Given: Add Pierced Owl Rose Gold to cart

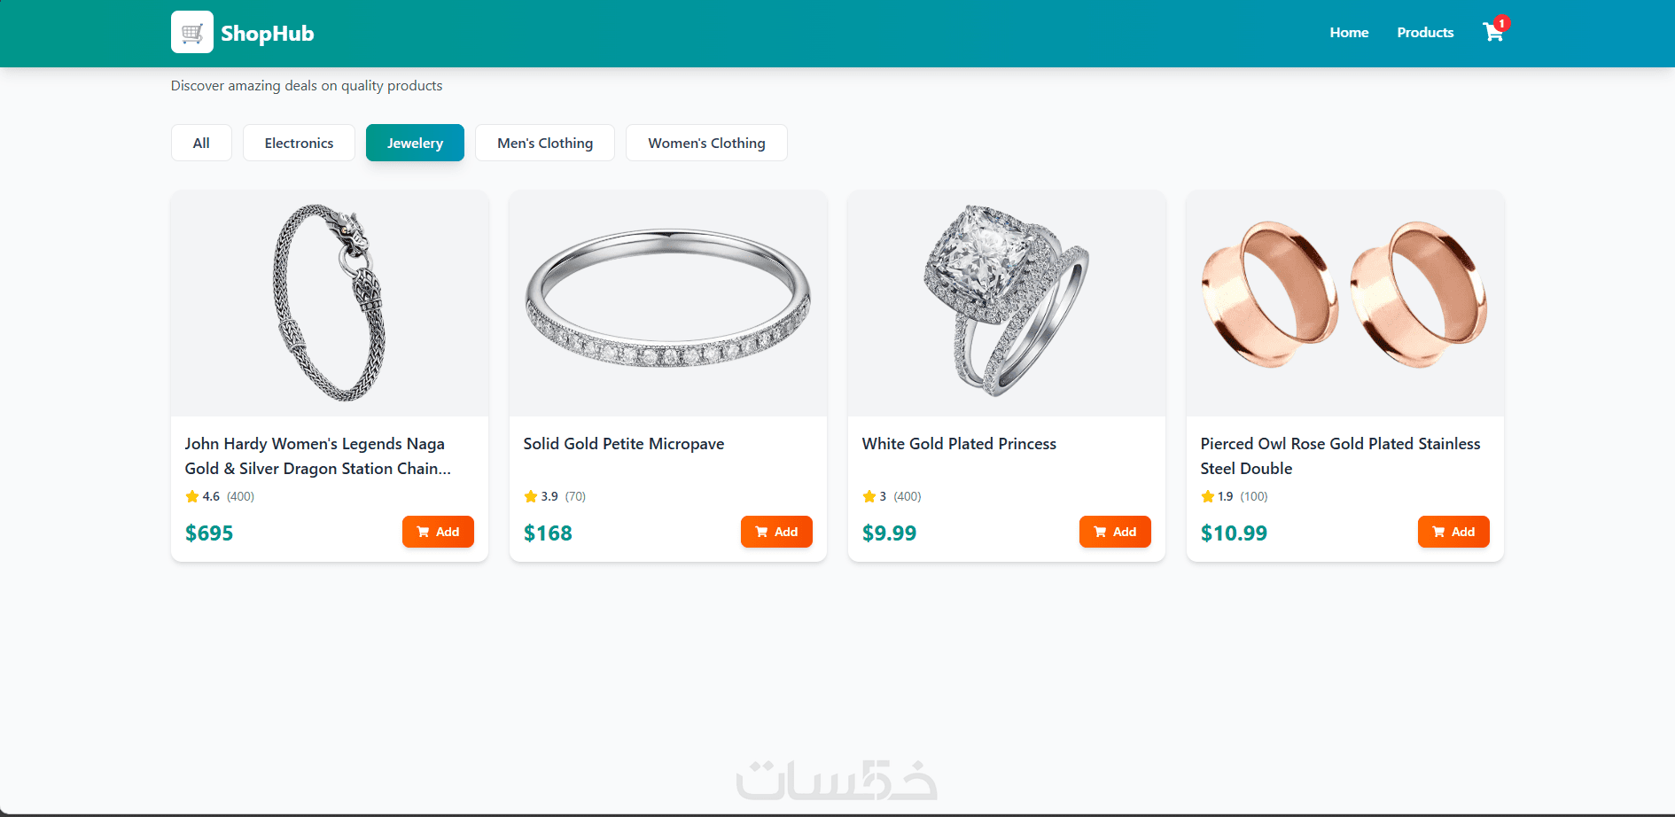Looking at the screenshot, I should [x=1453, y=532].
